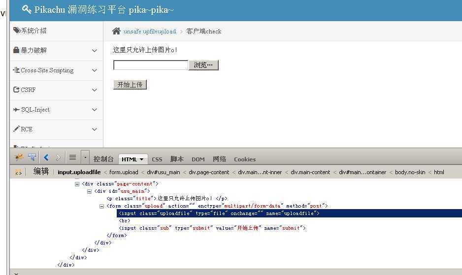This screenshot has height=275, width=462.
Task: Click the Firebug bug icon
Action: [x=19, y=157]
